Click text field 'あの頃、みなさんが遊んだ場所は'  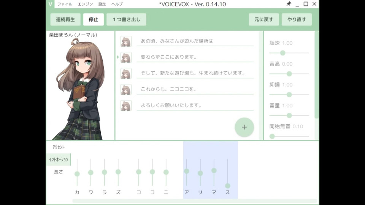click(x=195, y=41)
